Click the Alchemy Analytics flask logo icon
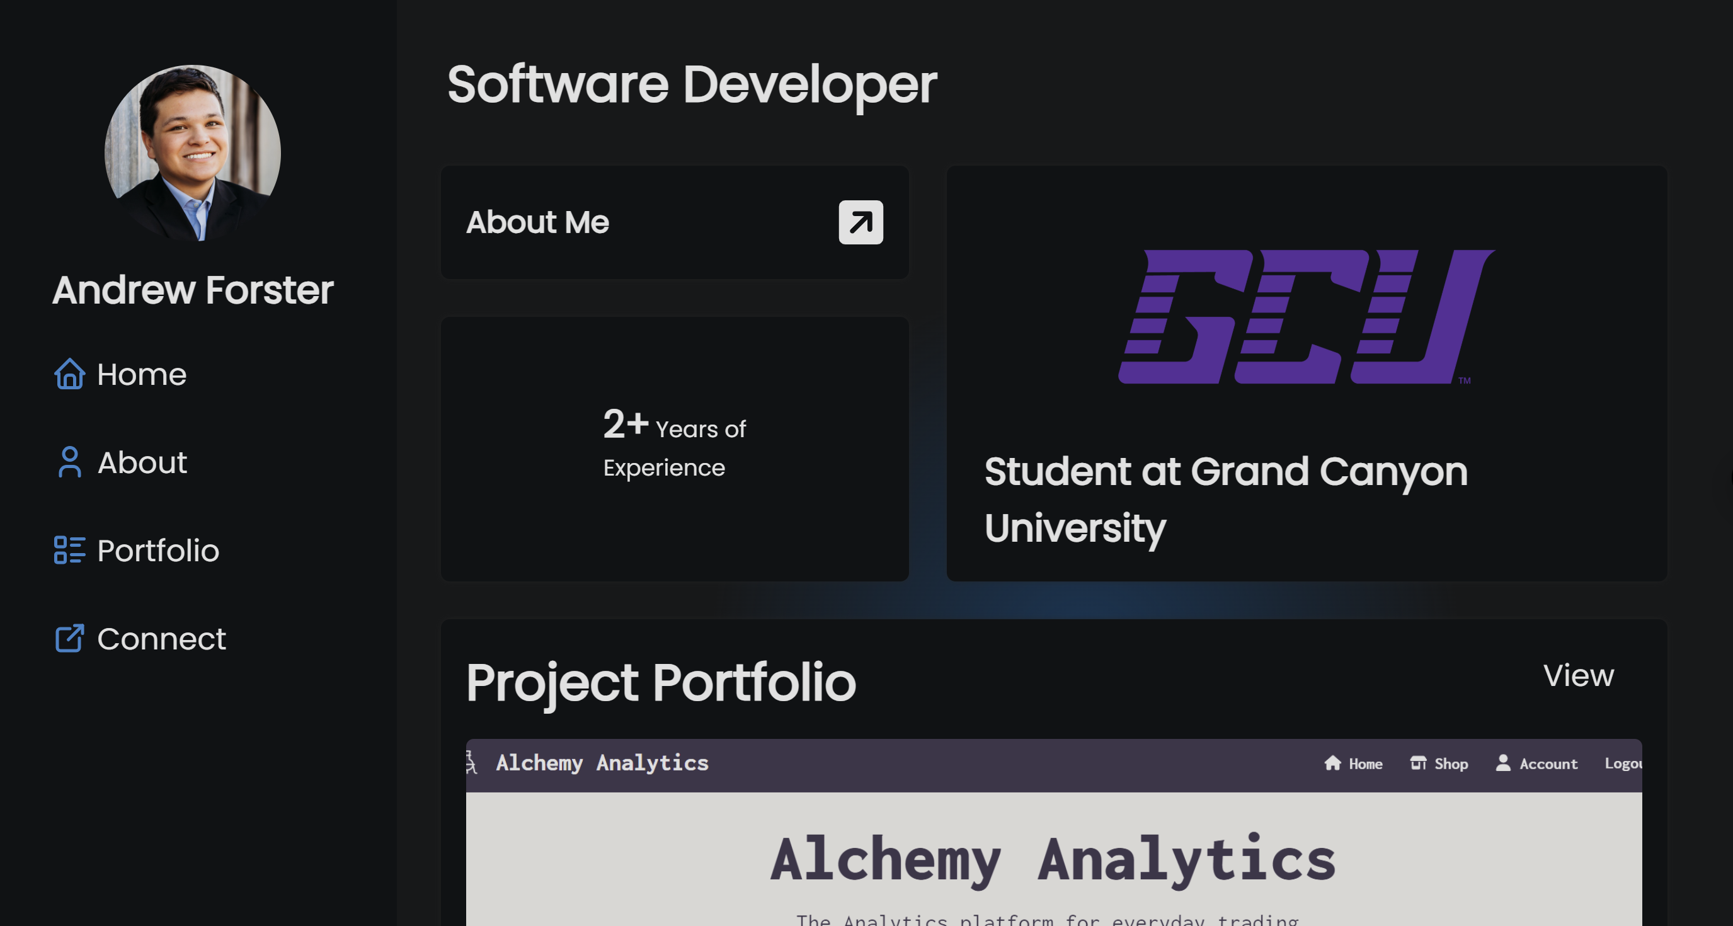This screenshot has width=1733, height=926. click(x=471, y=763)
